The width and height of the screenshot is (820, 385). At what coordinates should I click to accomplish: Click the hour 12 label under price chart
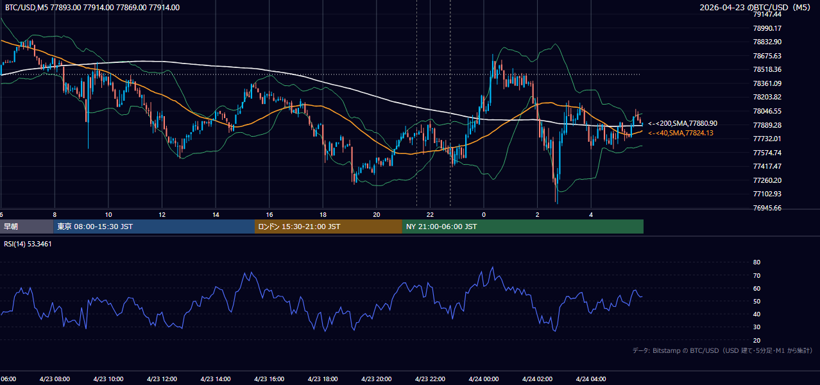click(x=162, y=214)
